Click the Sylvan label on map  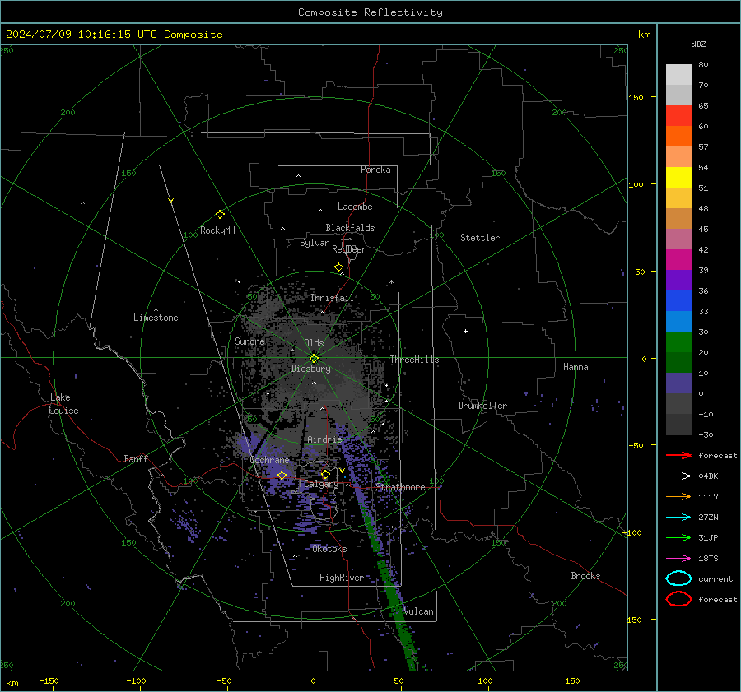coord(315,243)
